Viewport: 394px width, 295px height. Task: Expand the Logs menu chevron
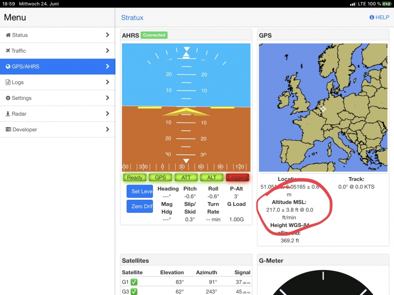[108, 82]
